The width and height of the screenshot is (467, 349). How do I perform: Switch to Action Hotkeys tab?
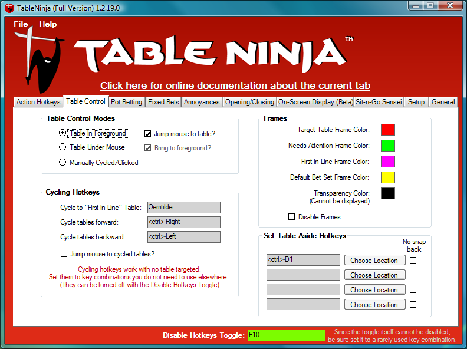[38, 102]
